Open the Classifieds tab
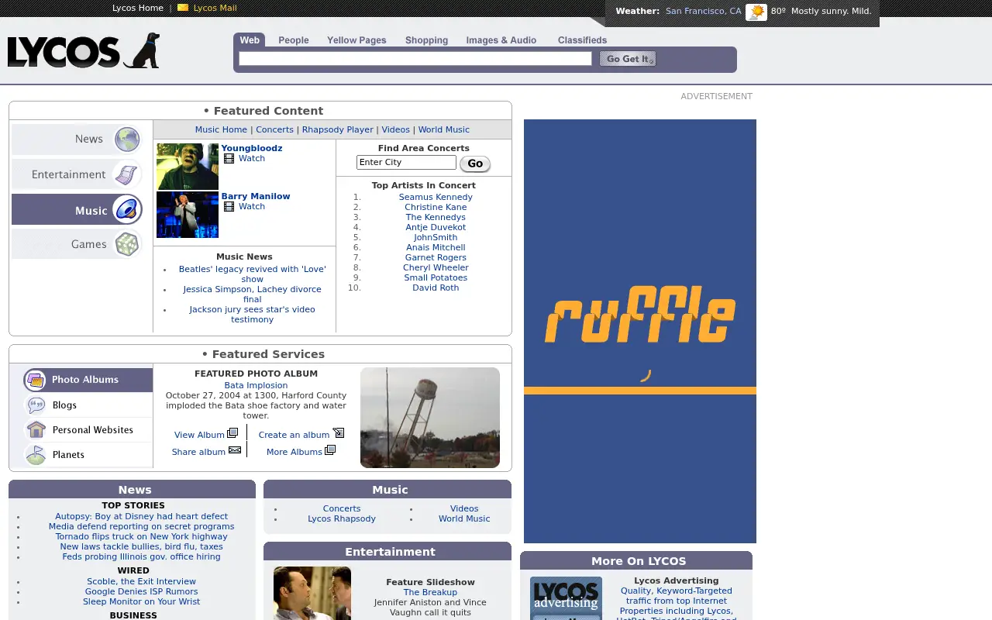Screen dimensions: 992x620 pyautogui.click(x=582, y=40)
